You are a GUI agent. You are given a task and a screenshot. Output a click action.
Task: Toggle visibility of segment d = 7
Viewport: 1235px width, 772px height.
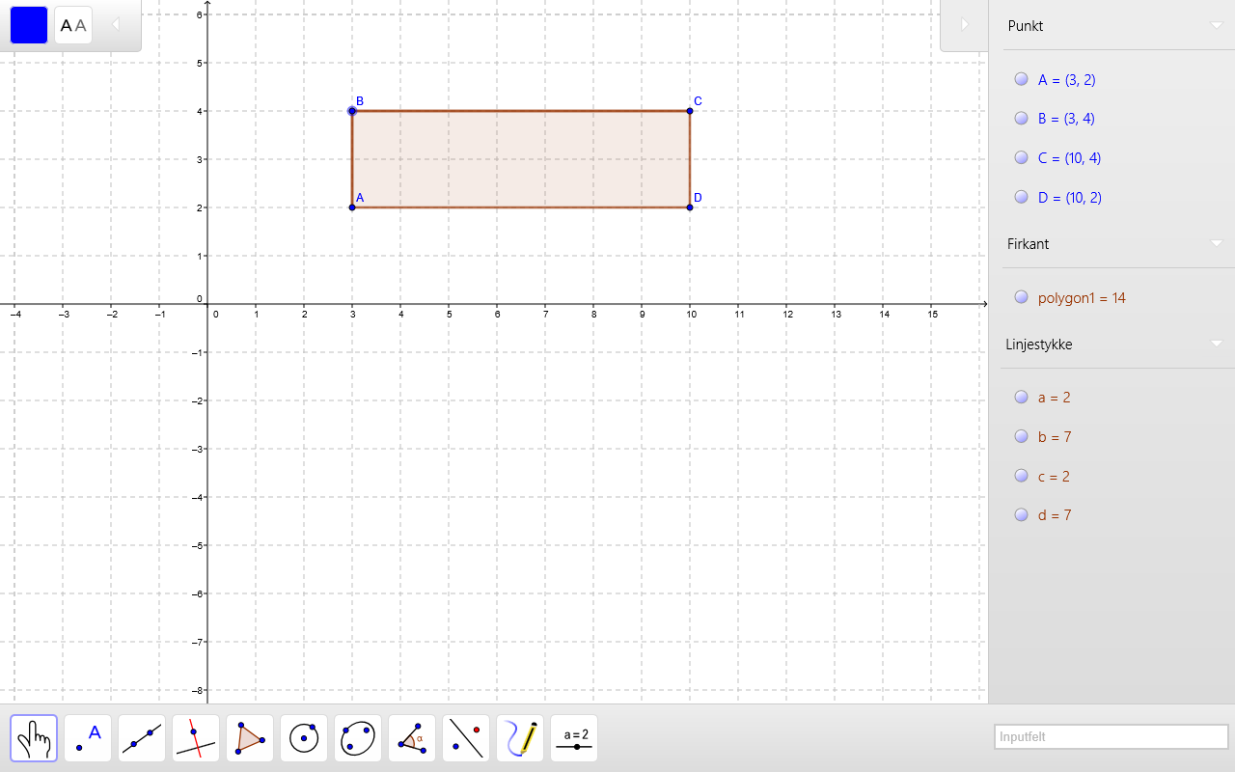[1022, 515]
